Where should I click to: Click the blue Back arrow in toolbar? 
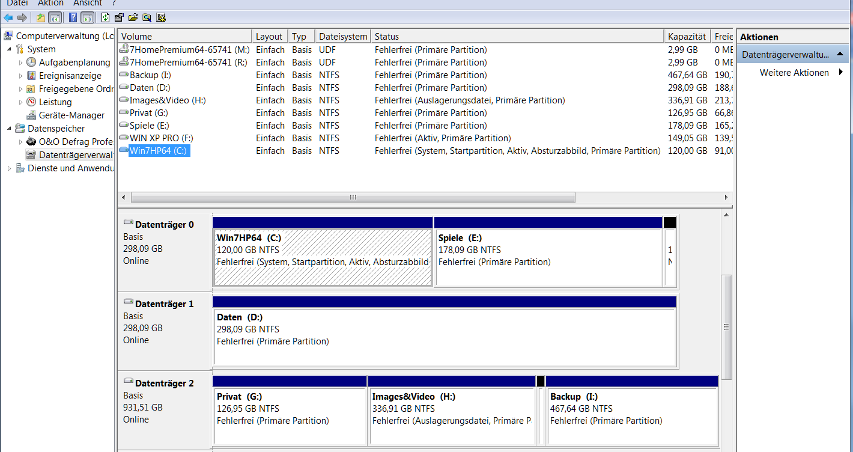(x=8, y=17)
